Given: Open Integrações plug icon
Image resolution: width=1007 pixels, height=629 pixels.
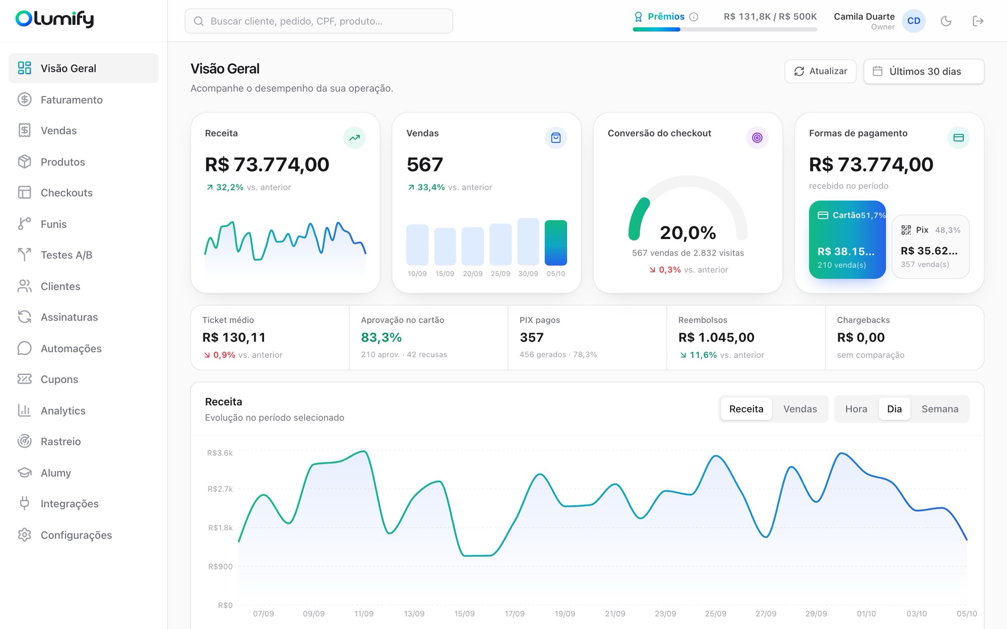Looking at the screenshot, I should [24, 503].
